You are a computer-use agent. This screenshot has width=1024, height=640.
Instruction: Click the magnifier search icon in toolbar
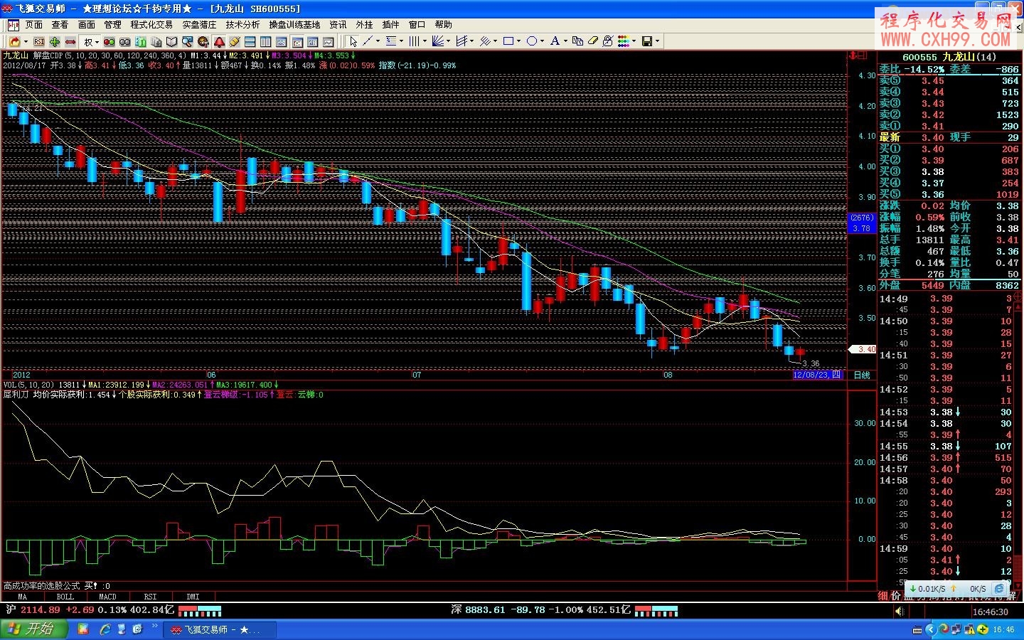(x=187, y=42)
